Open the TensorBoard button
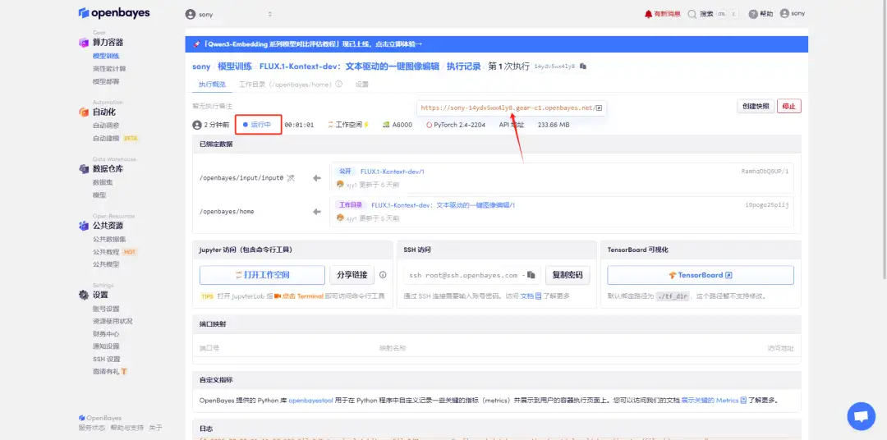The image size is (887, 440). (x=701, y=275)
